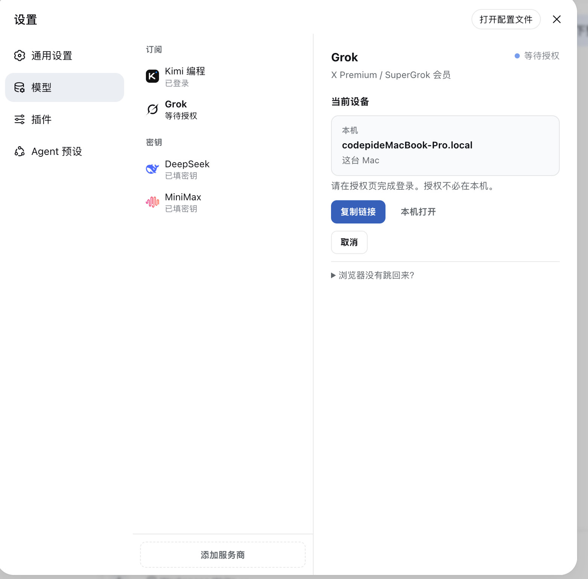588x579 pixels.
Task: Open 通用设置 section
Action: tap(64, 56)
